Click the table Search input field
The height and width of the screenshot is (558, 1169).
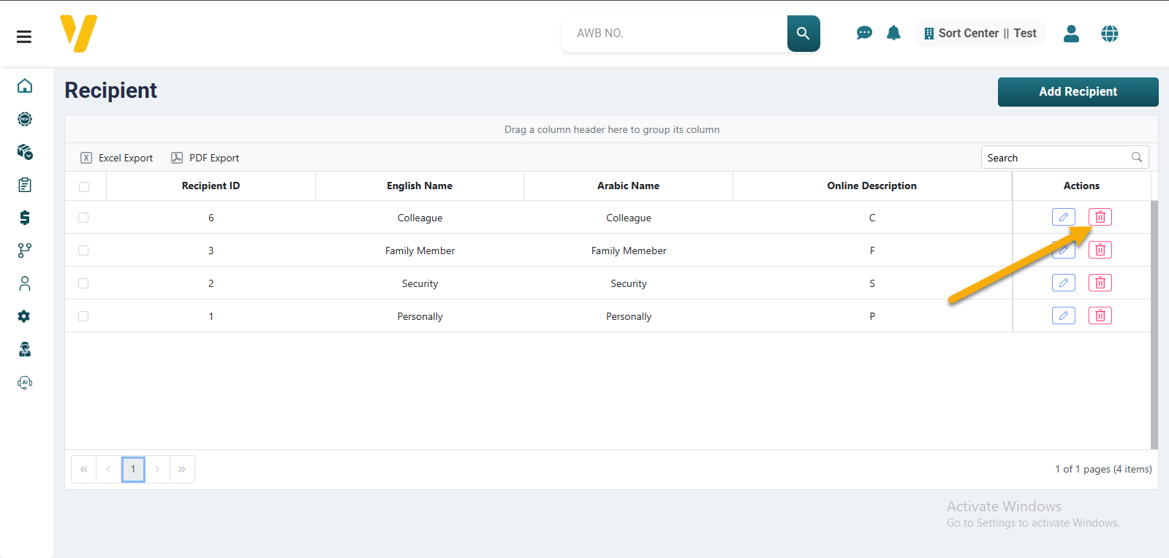click(x=1055, y=158)
